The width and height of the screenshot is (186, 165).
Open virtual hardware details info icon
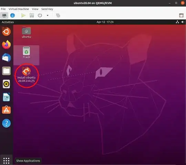coord(12,16)
